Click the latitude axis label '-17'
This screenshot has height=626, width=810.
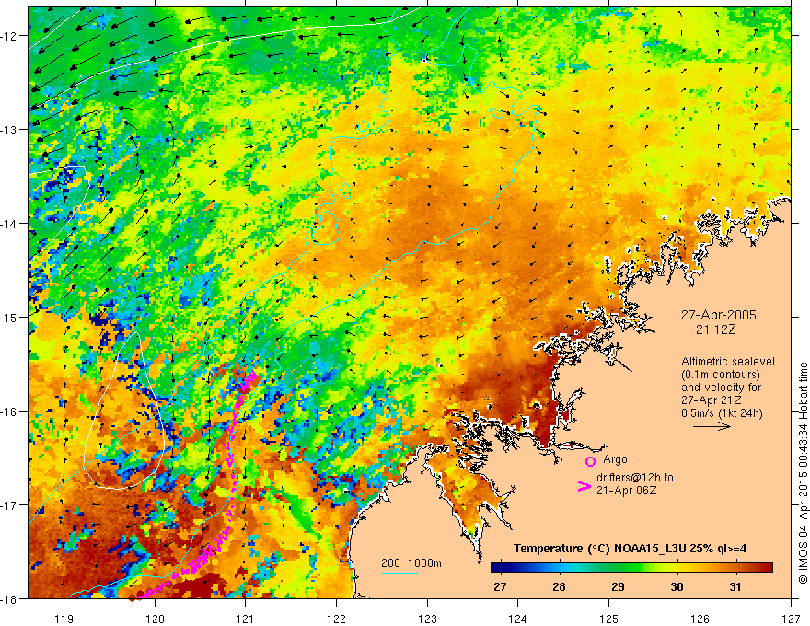tap(9, 504)
